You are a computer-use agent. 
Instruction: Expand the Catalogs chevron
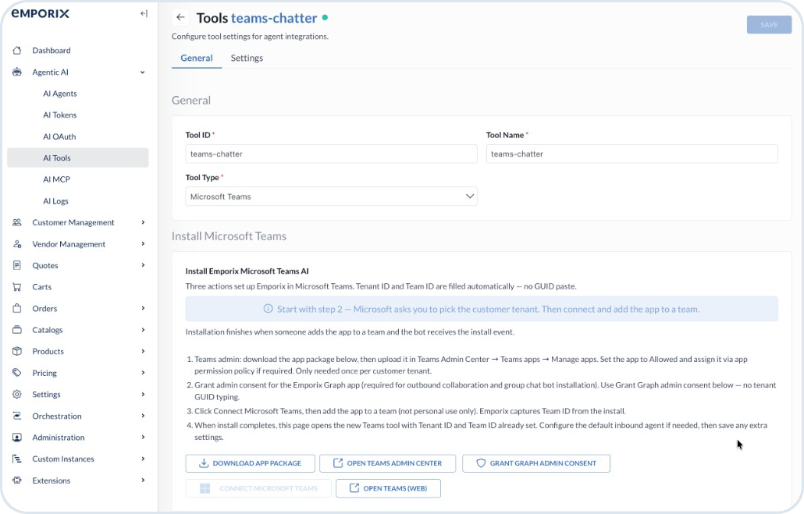click(143, 330)
